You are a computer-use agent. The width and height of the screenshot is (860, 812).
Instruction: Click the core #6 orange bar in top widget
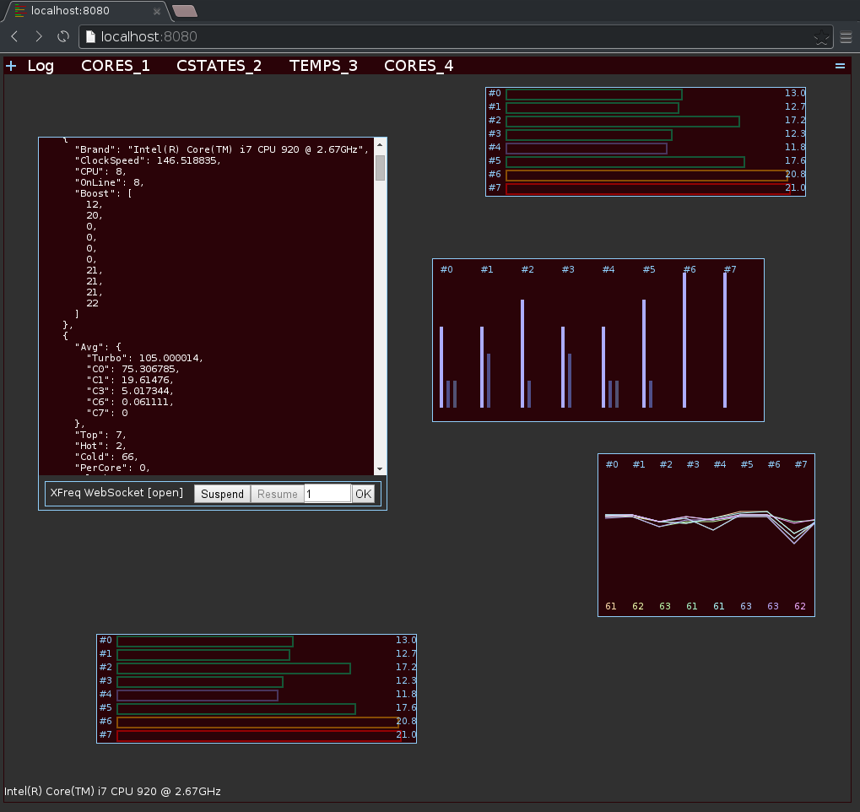pos(646,175)
